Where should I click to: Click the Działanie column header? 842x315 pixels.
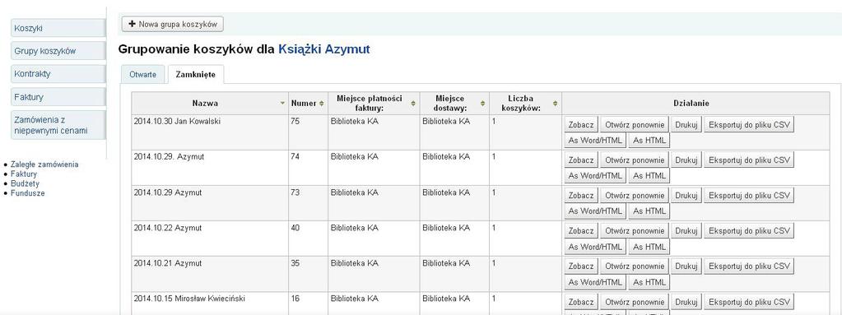pos(695,103)
